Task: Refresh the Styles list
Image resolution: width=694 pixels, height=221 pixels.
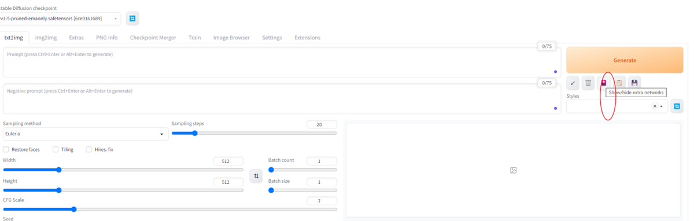Action: click(x=677, y=106)
